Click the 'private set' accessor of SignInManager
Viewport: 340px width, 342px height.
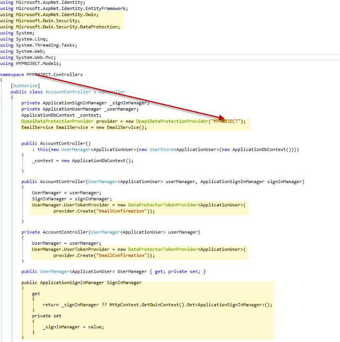[46, 316]
